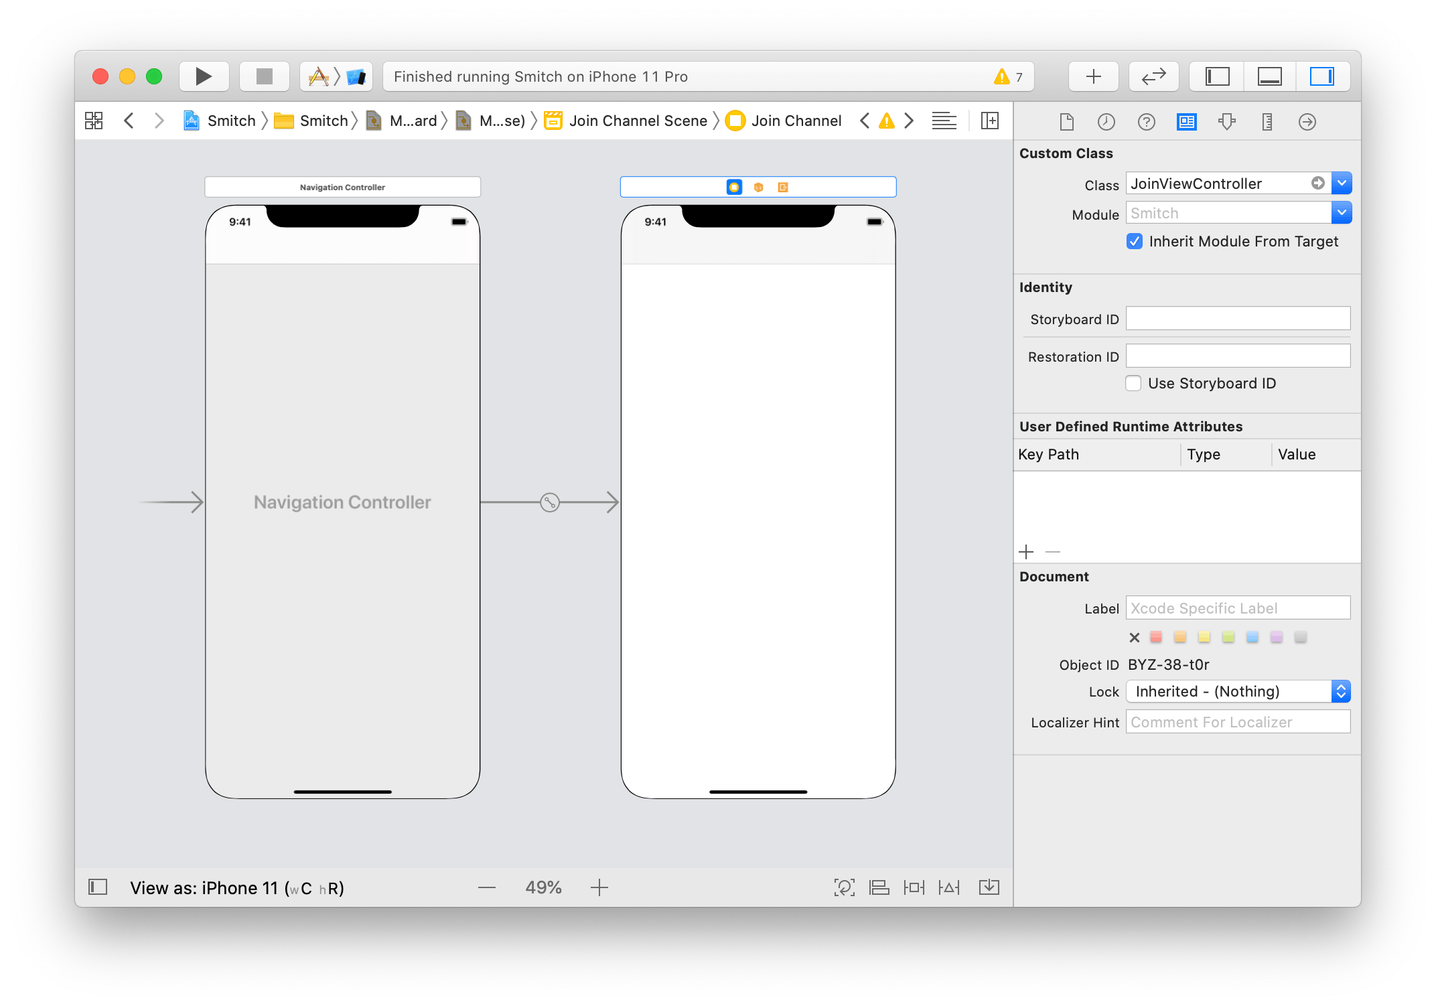Image resolution: width=1436 pixels, height=1006 pixels.
Task: Click View as: iPhone 11 button
Action: pyautogui.click(x=236, y=887)
